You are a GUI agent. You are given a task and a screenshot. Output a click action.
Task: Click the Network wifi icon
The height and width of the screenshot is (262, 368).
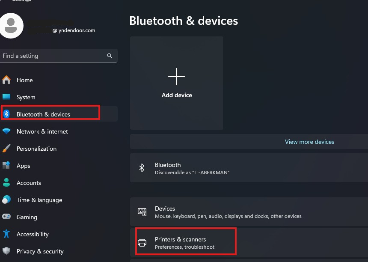click(6, 131)
